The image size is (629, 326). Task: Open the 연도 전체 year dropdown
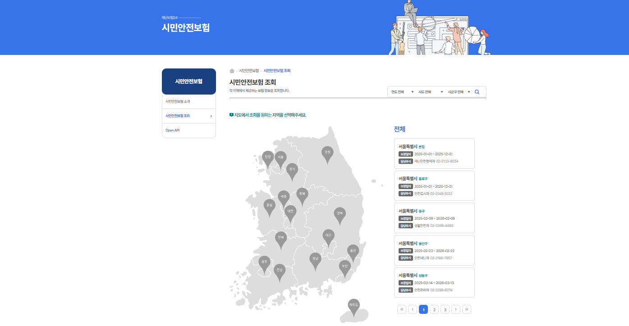point(402,92)
